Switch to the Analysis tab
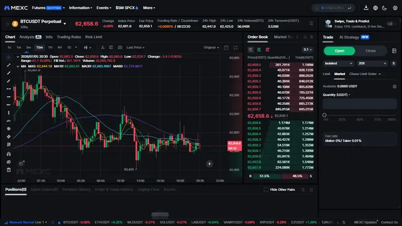 tap(30, 37)
